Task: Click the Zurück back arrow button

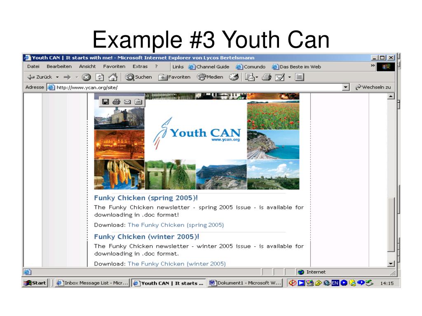Action: click(x=39, y=77)
